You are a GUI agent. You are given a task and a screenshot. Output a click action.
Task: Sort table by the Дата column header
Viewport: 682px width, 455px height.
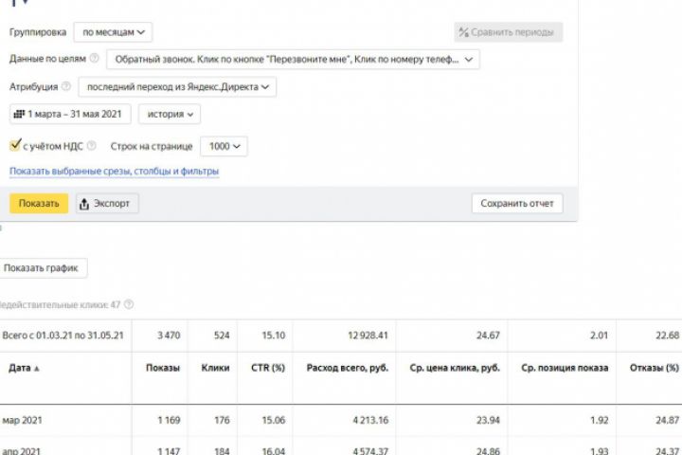point(25,368)
